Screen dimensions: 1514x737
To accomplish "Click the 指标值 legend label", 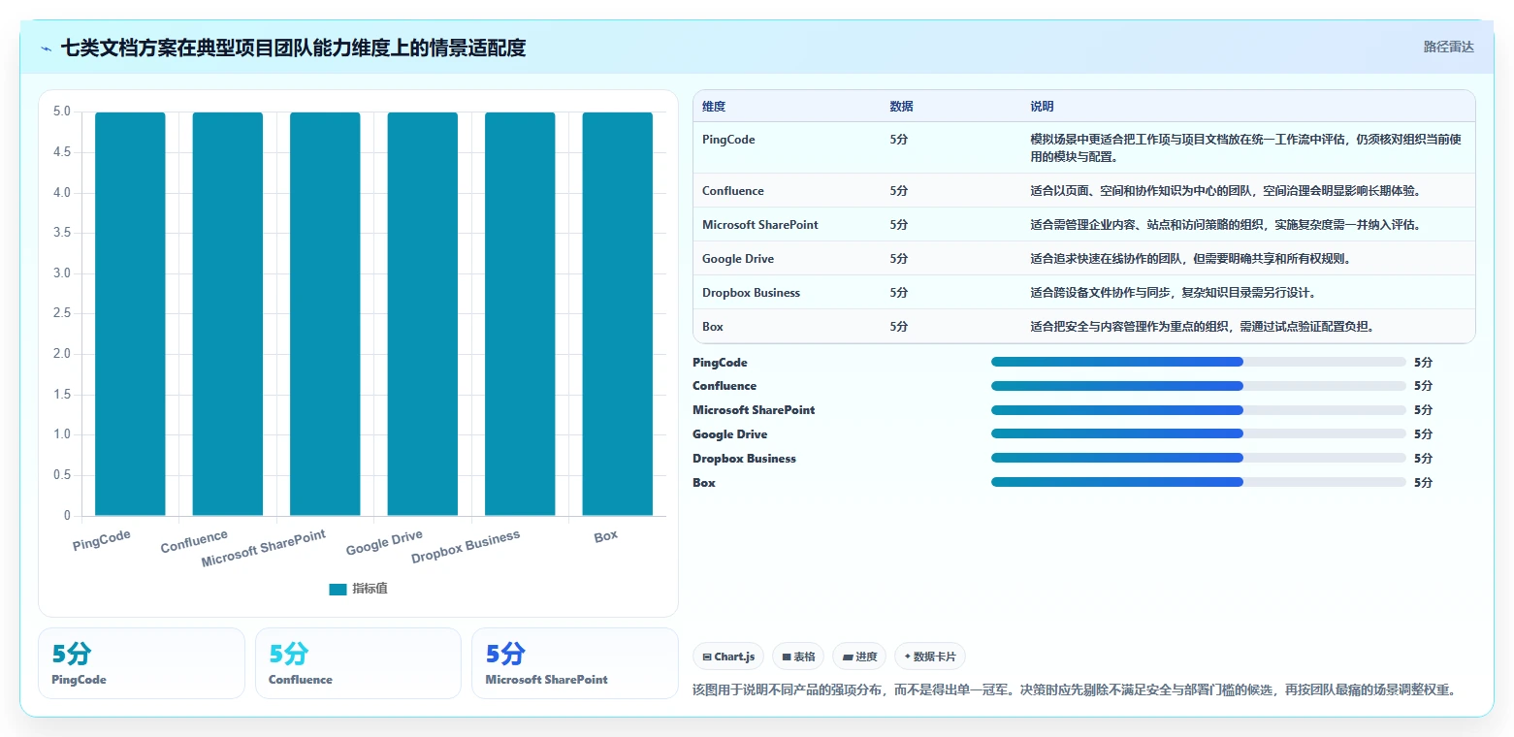I will [370, 589].
